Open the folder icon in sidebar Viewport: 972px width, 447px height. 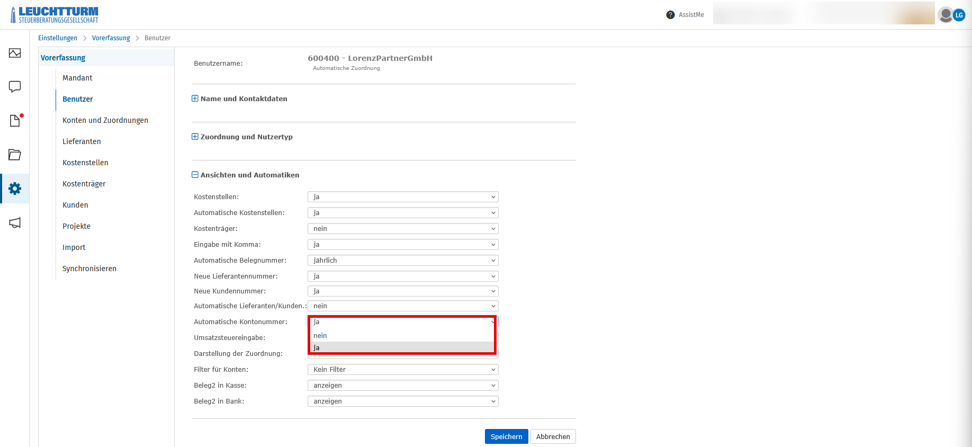coord(15,155)
